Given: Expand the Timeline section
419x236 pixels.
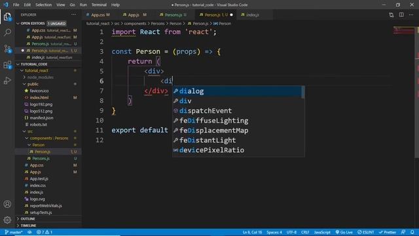Looking at the screenshot, I should pyautogui.click(x=48, y=226).
